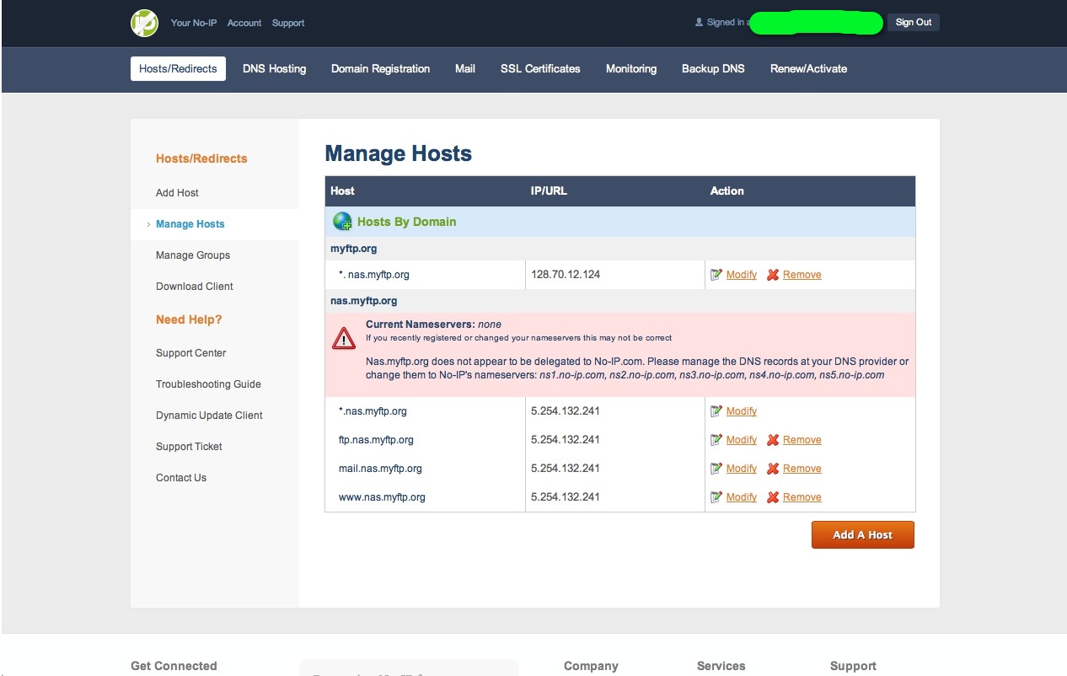Click the Add A Host button

862,535
